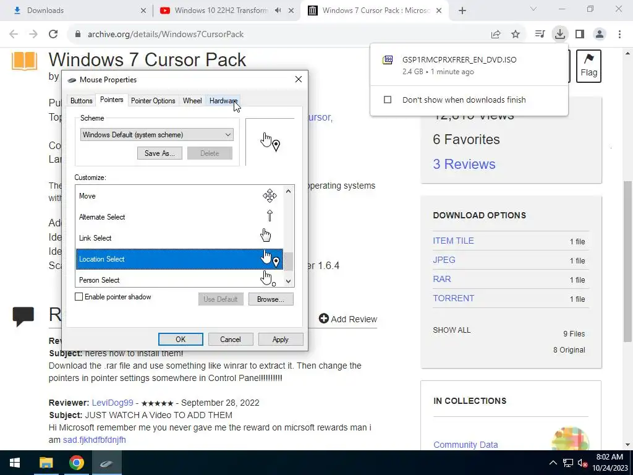Open File Explorer from taskbar

point(46,463)
